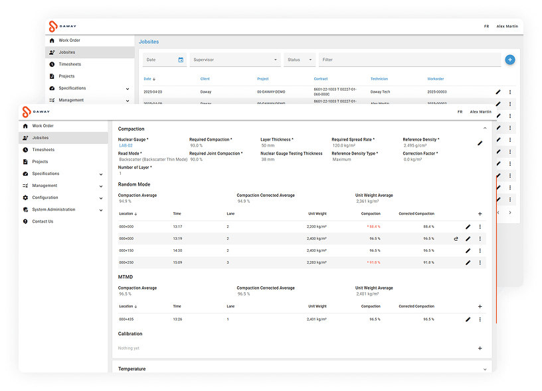Expand the Temperature section
The image size is (542, 391).
(485, 369)
